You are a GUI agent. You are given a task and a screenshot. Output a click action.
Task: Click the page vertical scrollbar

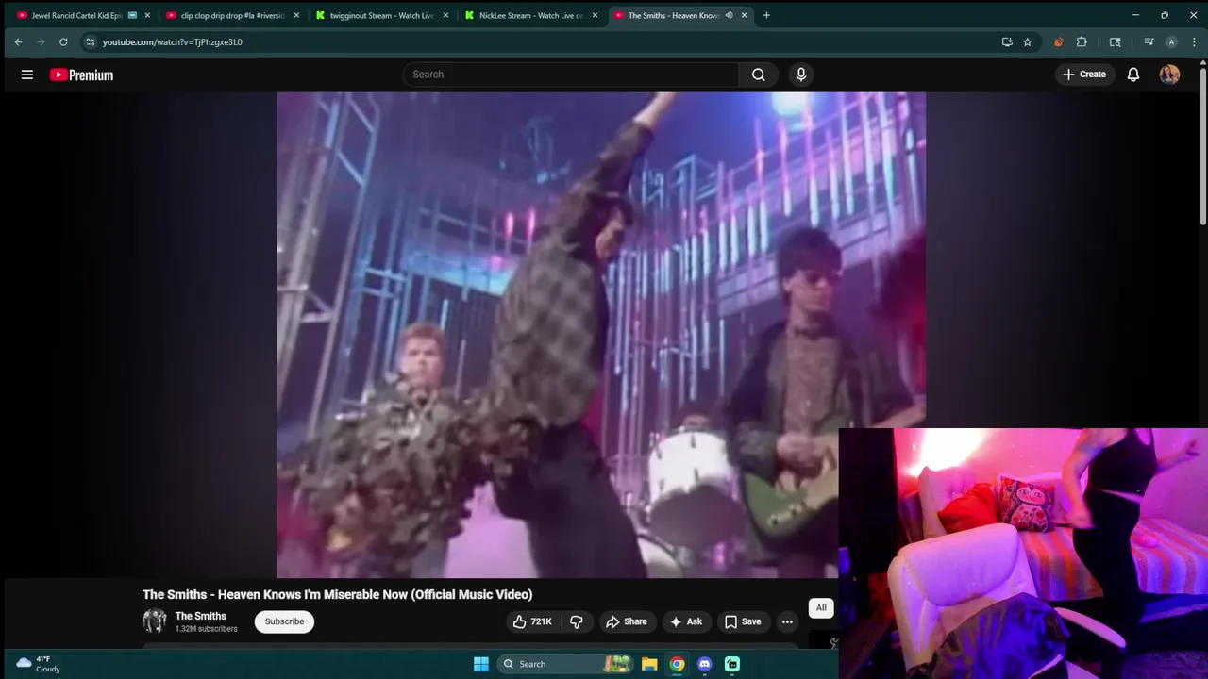1203,146
